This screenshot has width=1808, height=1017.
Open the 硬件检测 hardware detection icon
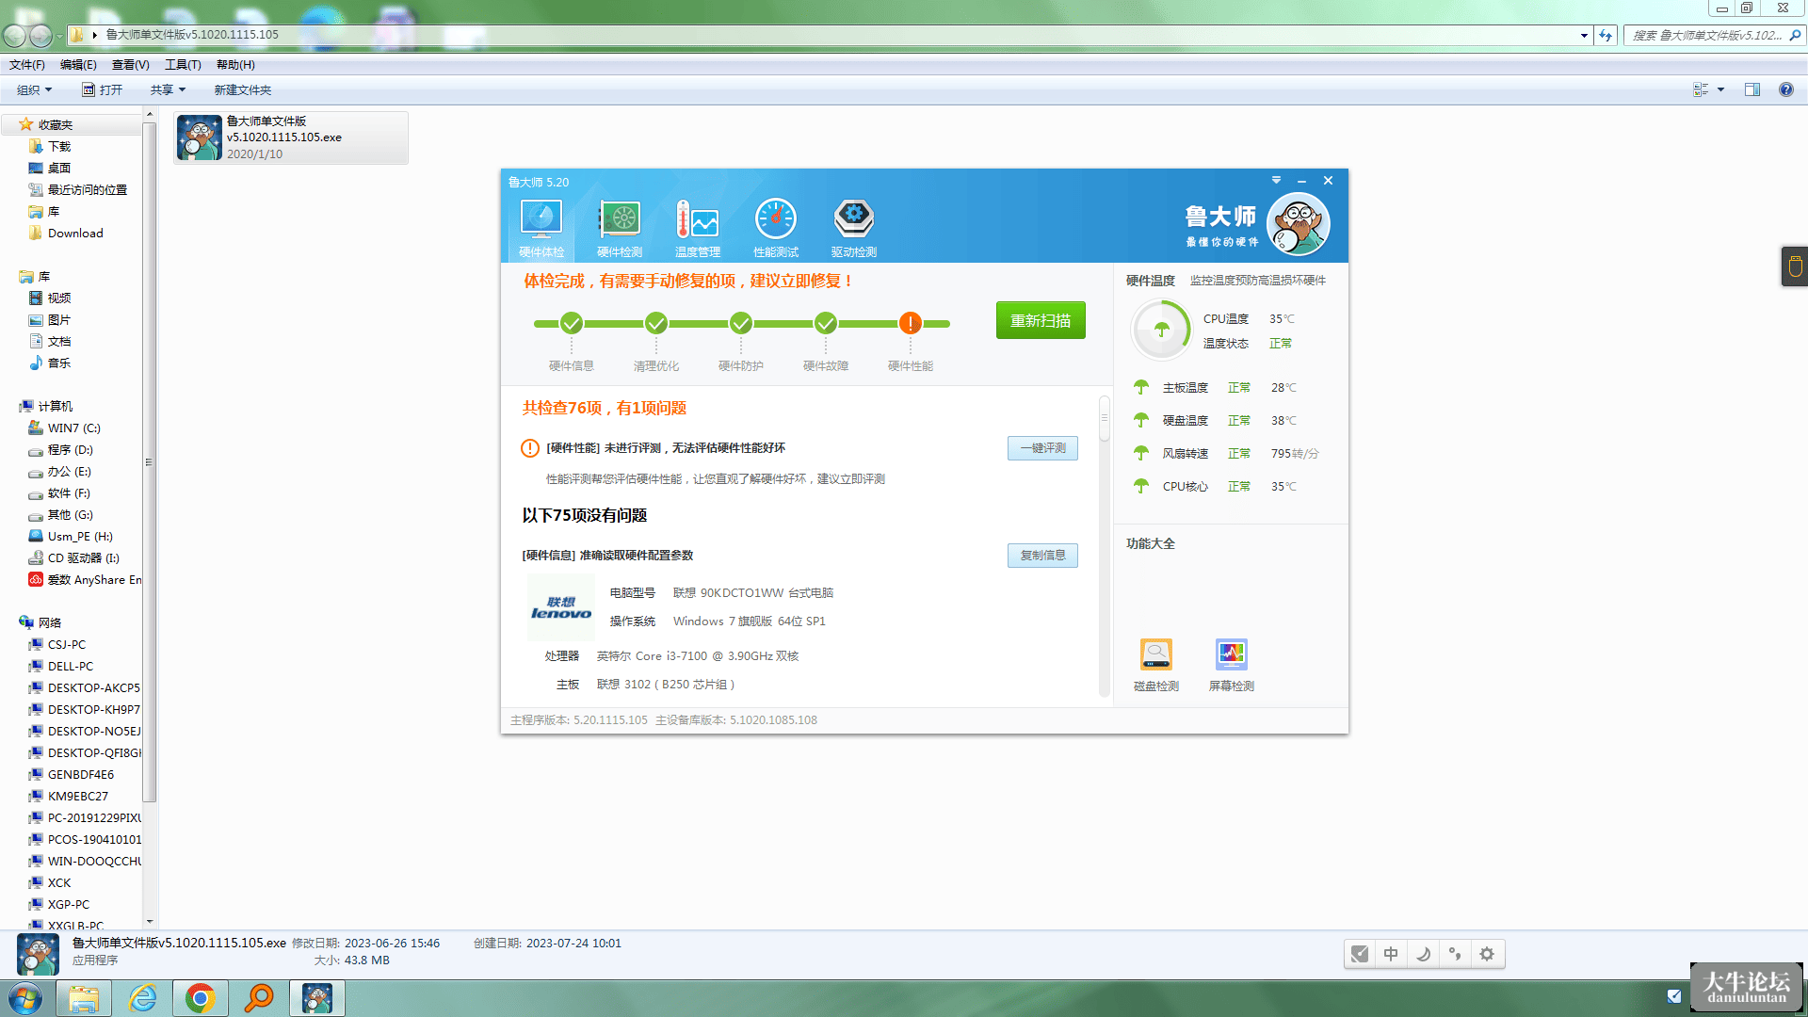(620, 228)
